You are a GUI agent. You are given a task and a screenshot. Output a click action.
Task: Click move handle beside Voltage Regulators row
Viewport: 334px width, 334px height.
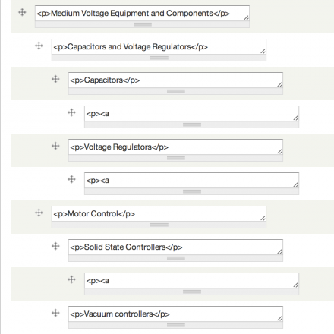(x=55, y=146)
